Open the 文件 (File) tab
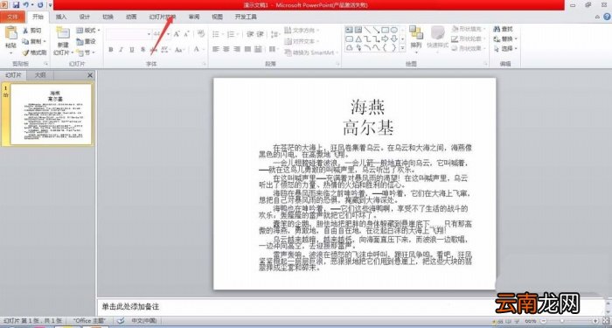612x328 pixels. (x=12, y=17)
